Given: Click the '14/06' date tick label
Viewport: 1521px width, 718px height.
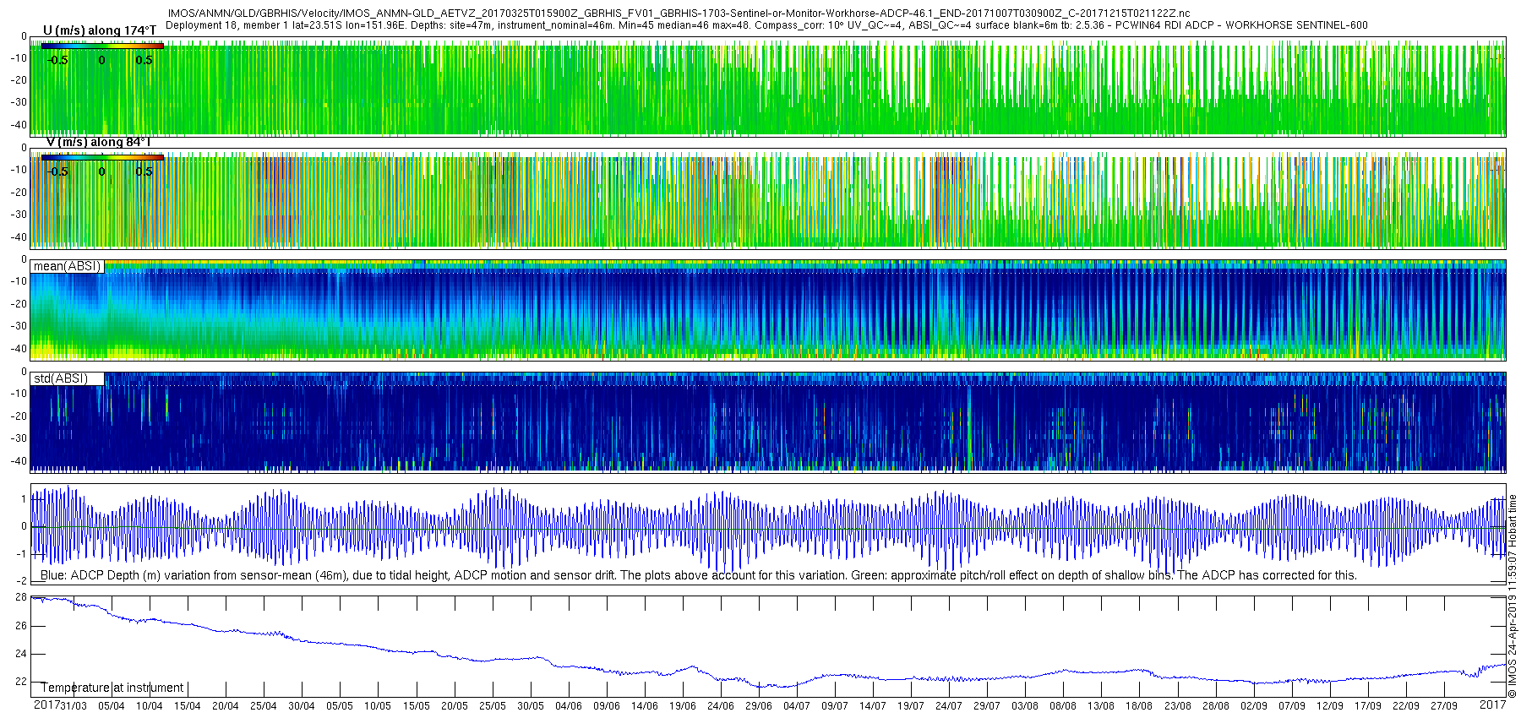Looking at the screenshot, I should click(x=645, y=706).
